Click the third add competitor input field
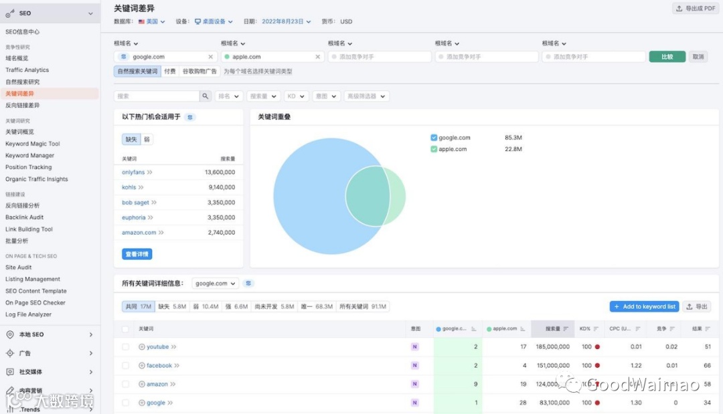This screenshot has width=723, height=414. tap(593, 57)
